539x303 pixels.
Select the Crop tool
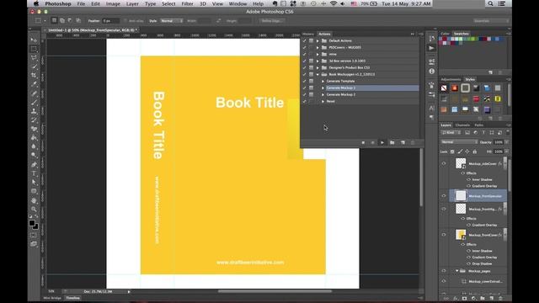(x=34, y=75)
